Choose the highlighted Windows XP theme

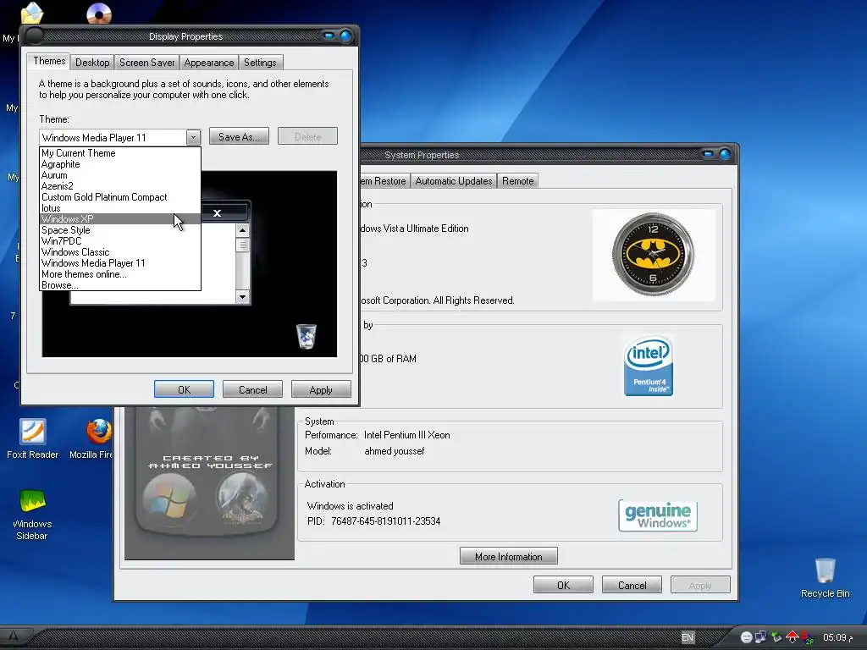[120, 219]
